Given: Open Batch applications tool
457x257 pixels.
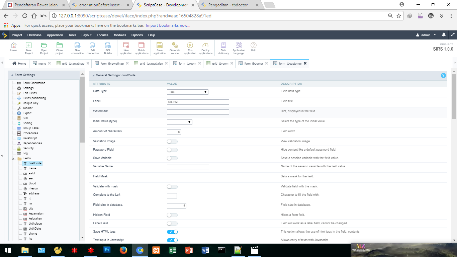Looking at the screenshot, I should tap(142, 48).
